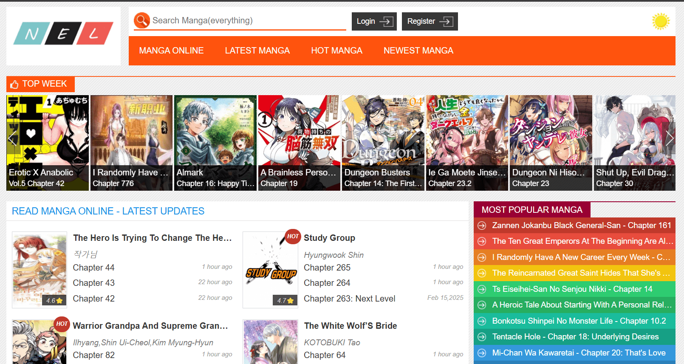This screenshot has height=364, width=684.
Task: Open Bonkotsu Shinpei No Monster Life - Chapter 10.2
Action: click(579, 321)
